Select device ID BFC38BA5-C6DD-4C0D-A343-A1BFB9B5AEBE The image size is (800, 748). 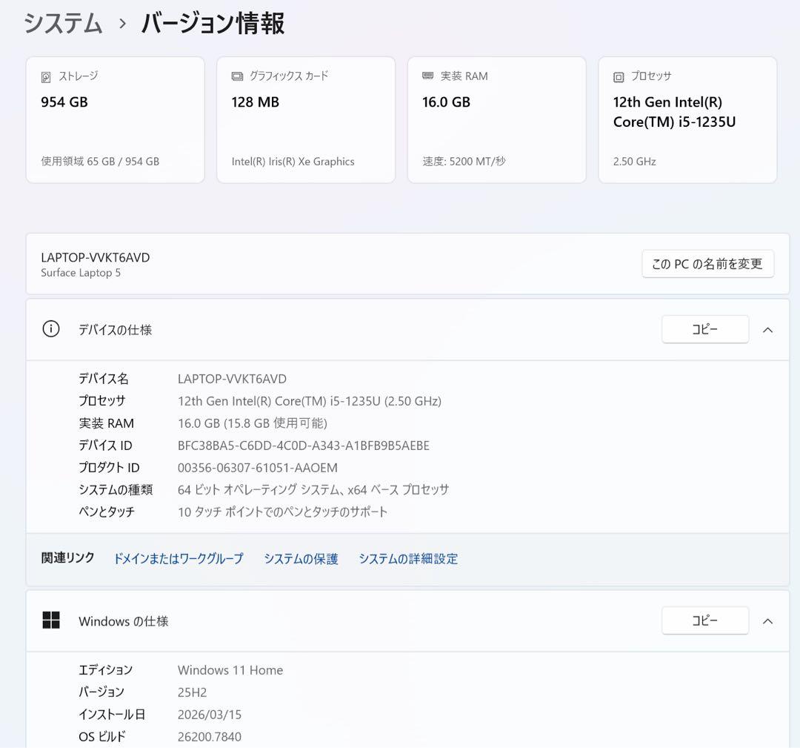(304, 446)
